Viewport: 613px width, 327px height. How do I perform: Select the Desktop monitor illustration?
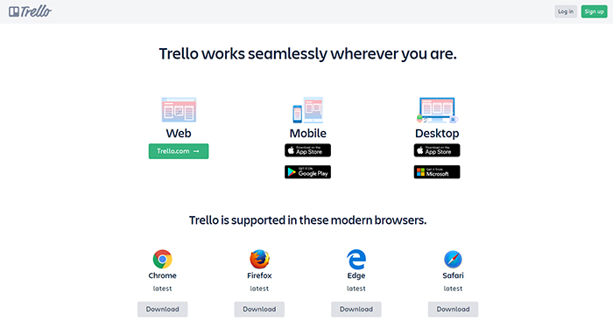pos(437,110)
